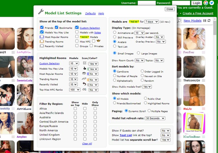Enable the Most Popular Rooms checkbox
This screenshot has width=218, height=153.
(x=42, y=37)
